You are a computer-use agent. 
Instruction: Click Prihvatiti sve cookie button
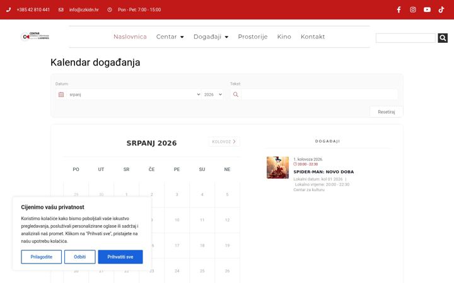[120, 257]
